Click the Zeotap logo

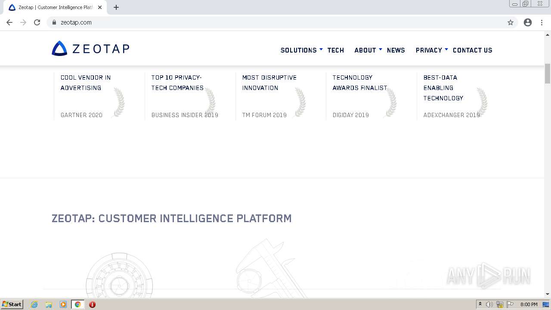(x=90, y=49)
